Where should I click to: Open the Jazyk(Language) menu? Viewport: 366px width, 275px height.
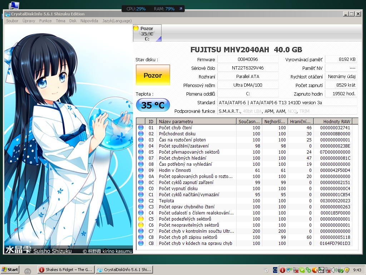(117, 21)
